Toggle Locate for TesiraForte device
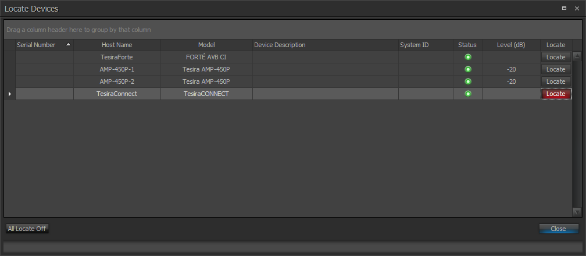Screen dimensions: 586x256 pos(556,57)
